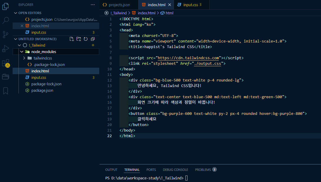
Task: Click the closing </html> tag line
Action: click(127, 136)
